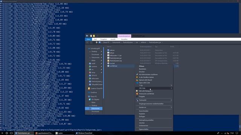Open the notification center icon
Viewport: 241px width, 135px height.
[x=237, y=133]
